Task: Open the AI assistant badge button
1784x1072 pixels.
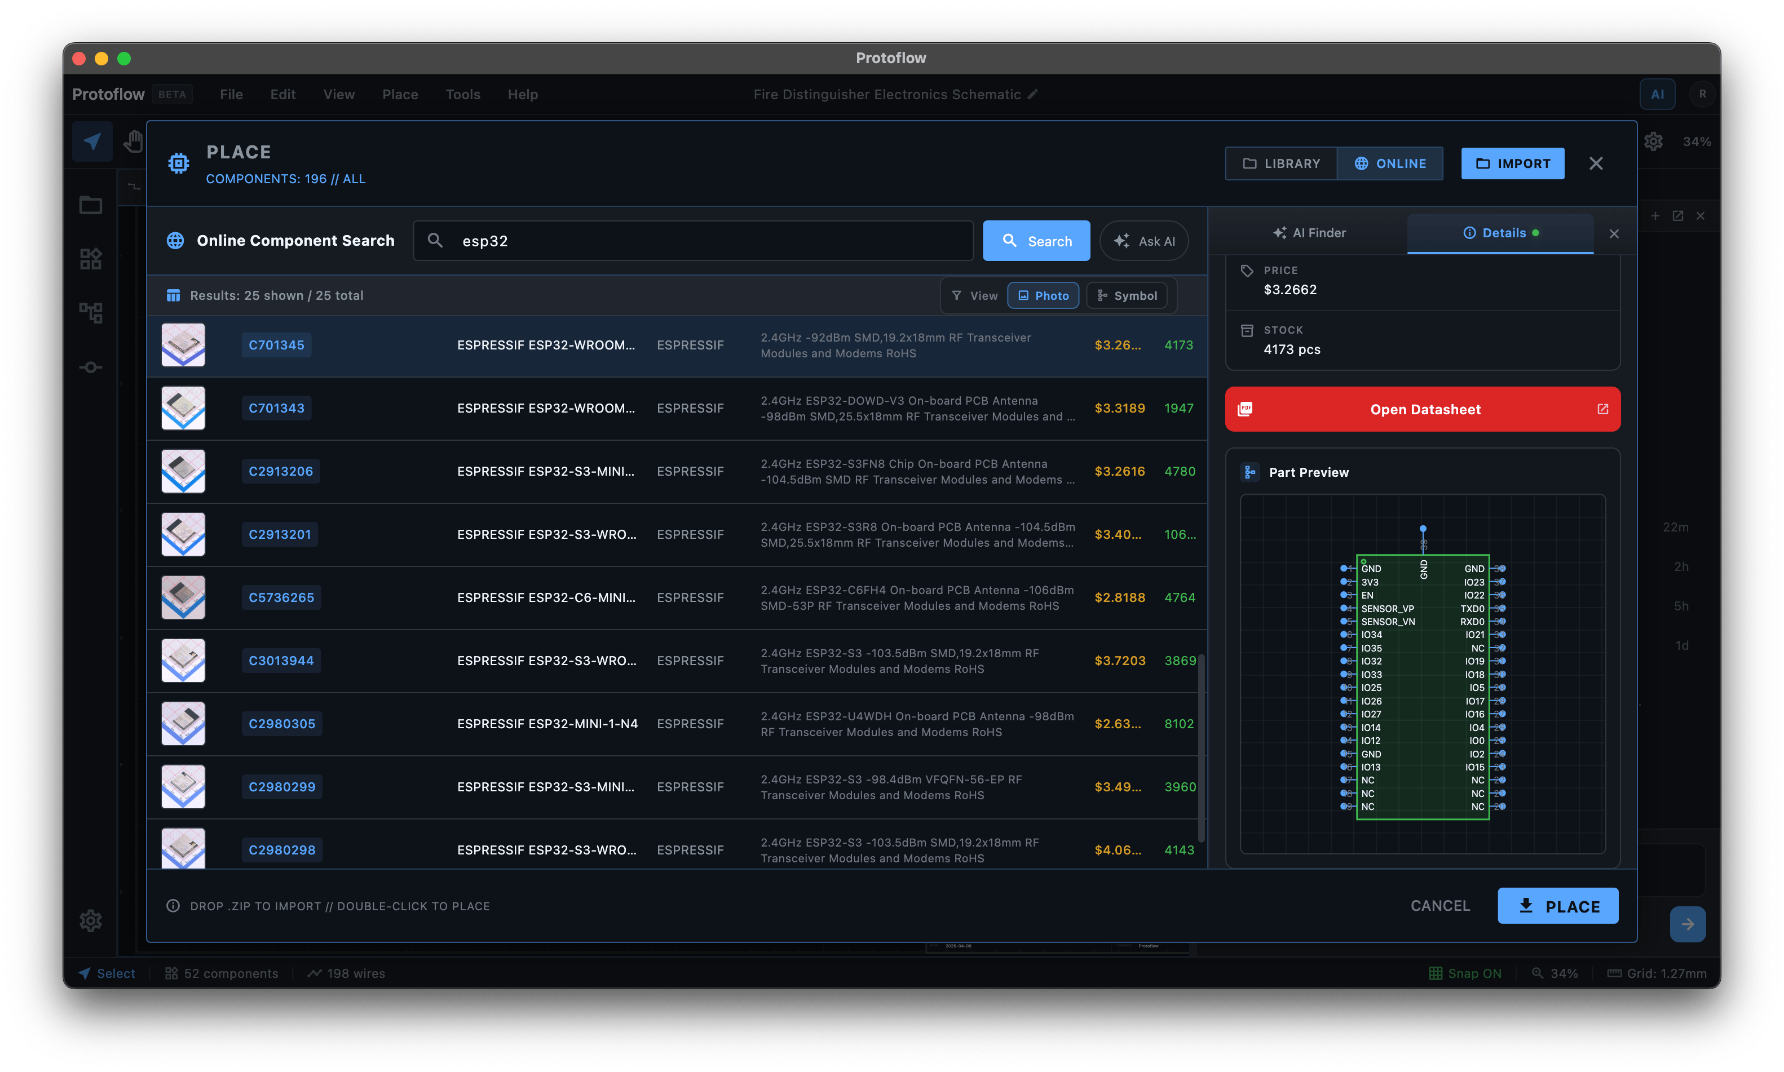Action: click(1657, 94)
